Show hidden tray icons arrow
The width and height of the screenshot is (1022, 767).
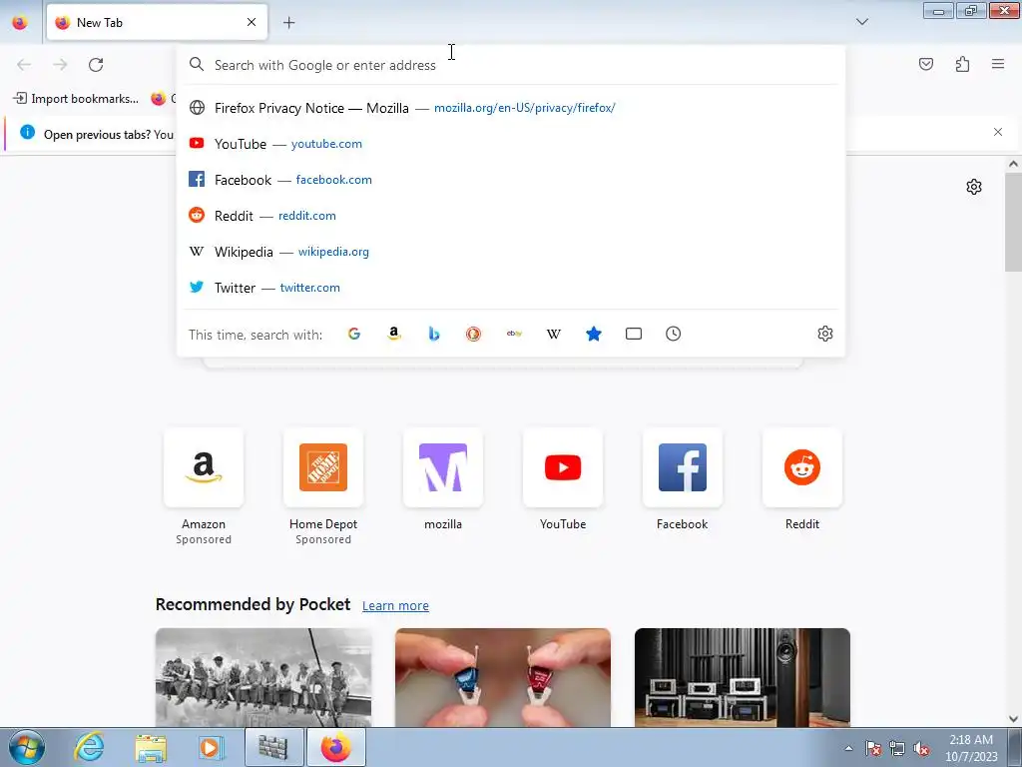848,748
